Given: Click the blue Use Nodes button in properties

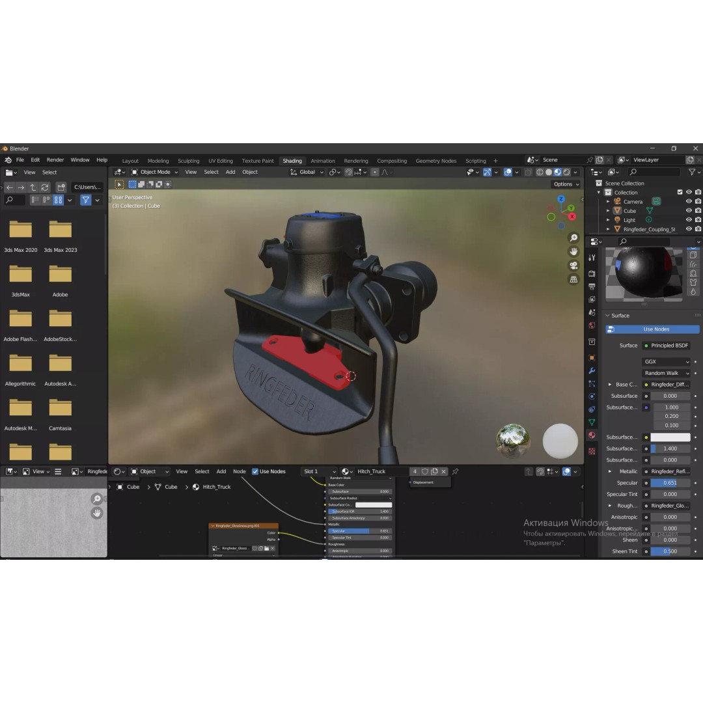Looking at the screenshot, I should 652,329.
